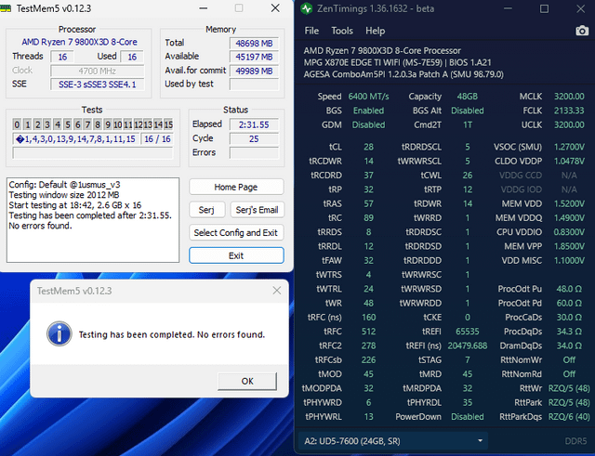Click the empty Errors field
The width and height of the screenshot is (595, 456).
pos(254,152)
